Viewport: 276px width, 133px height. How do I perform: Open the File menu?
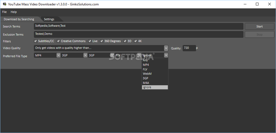pyautogui.click(x=4, y=12)
